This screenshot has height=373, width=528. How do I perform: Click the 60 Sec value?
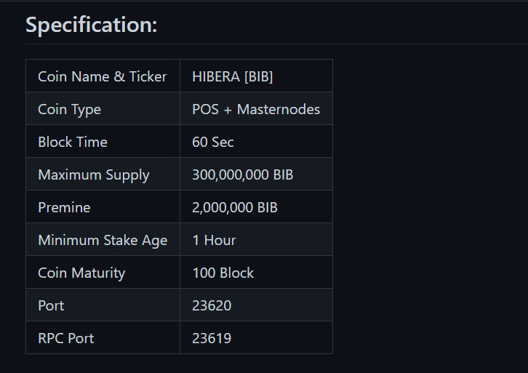point(213,142)
